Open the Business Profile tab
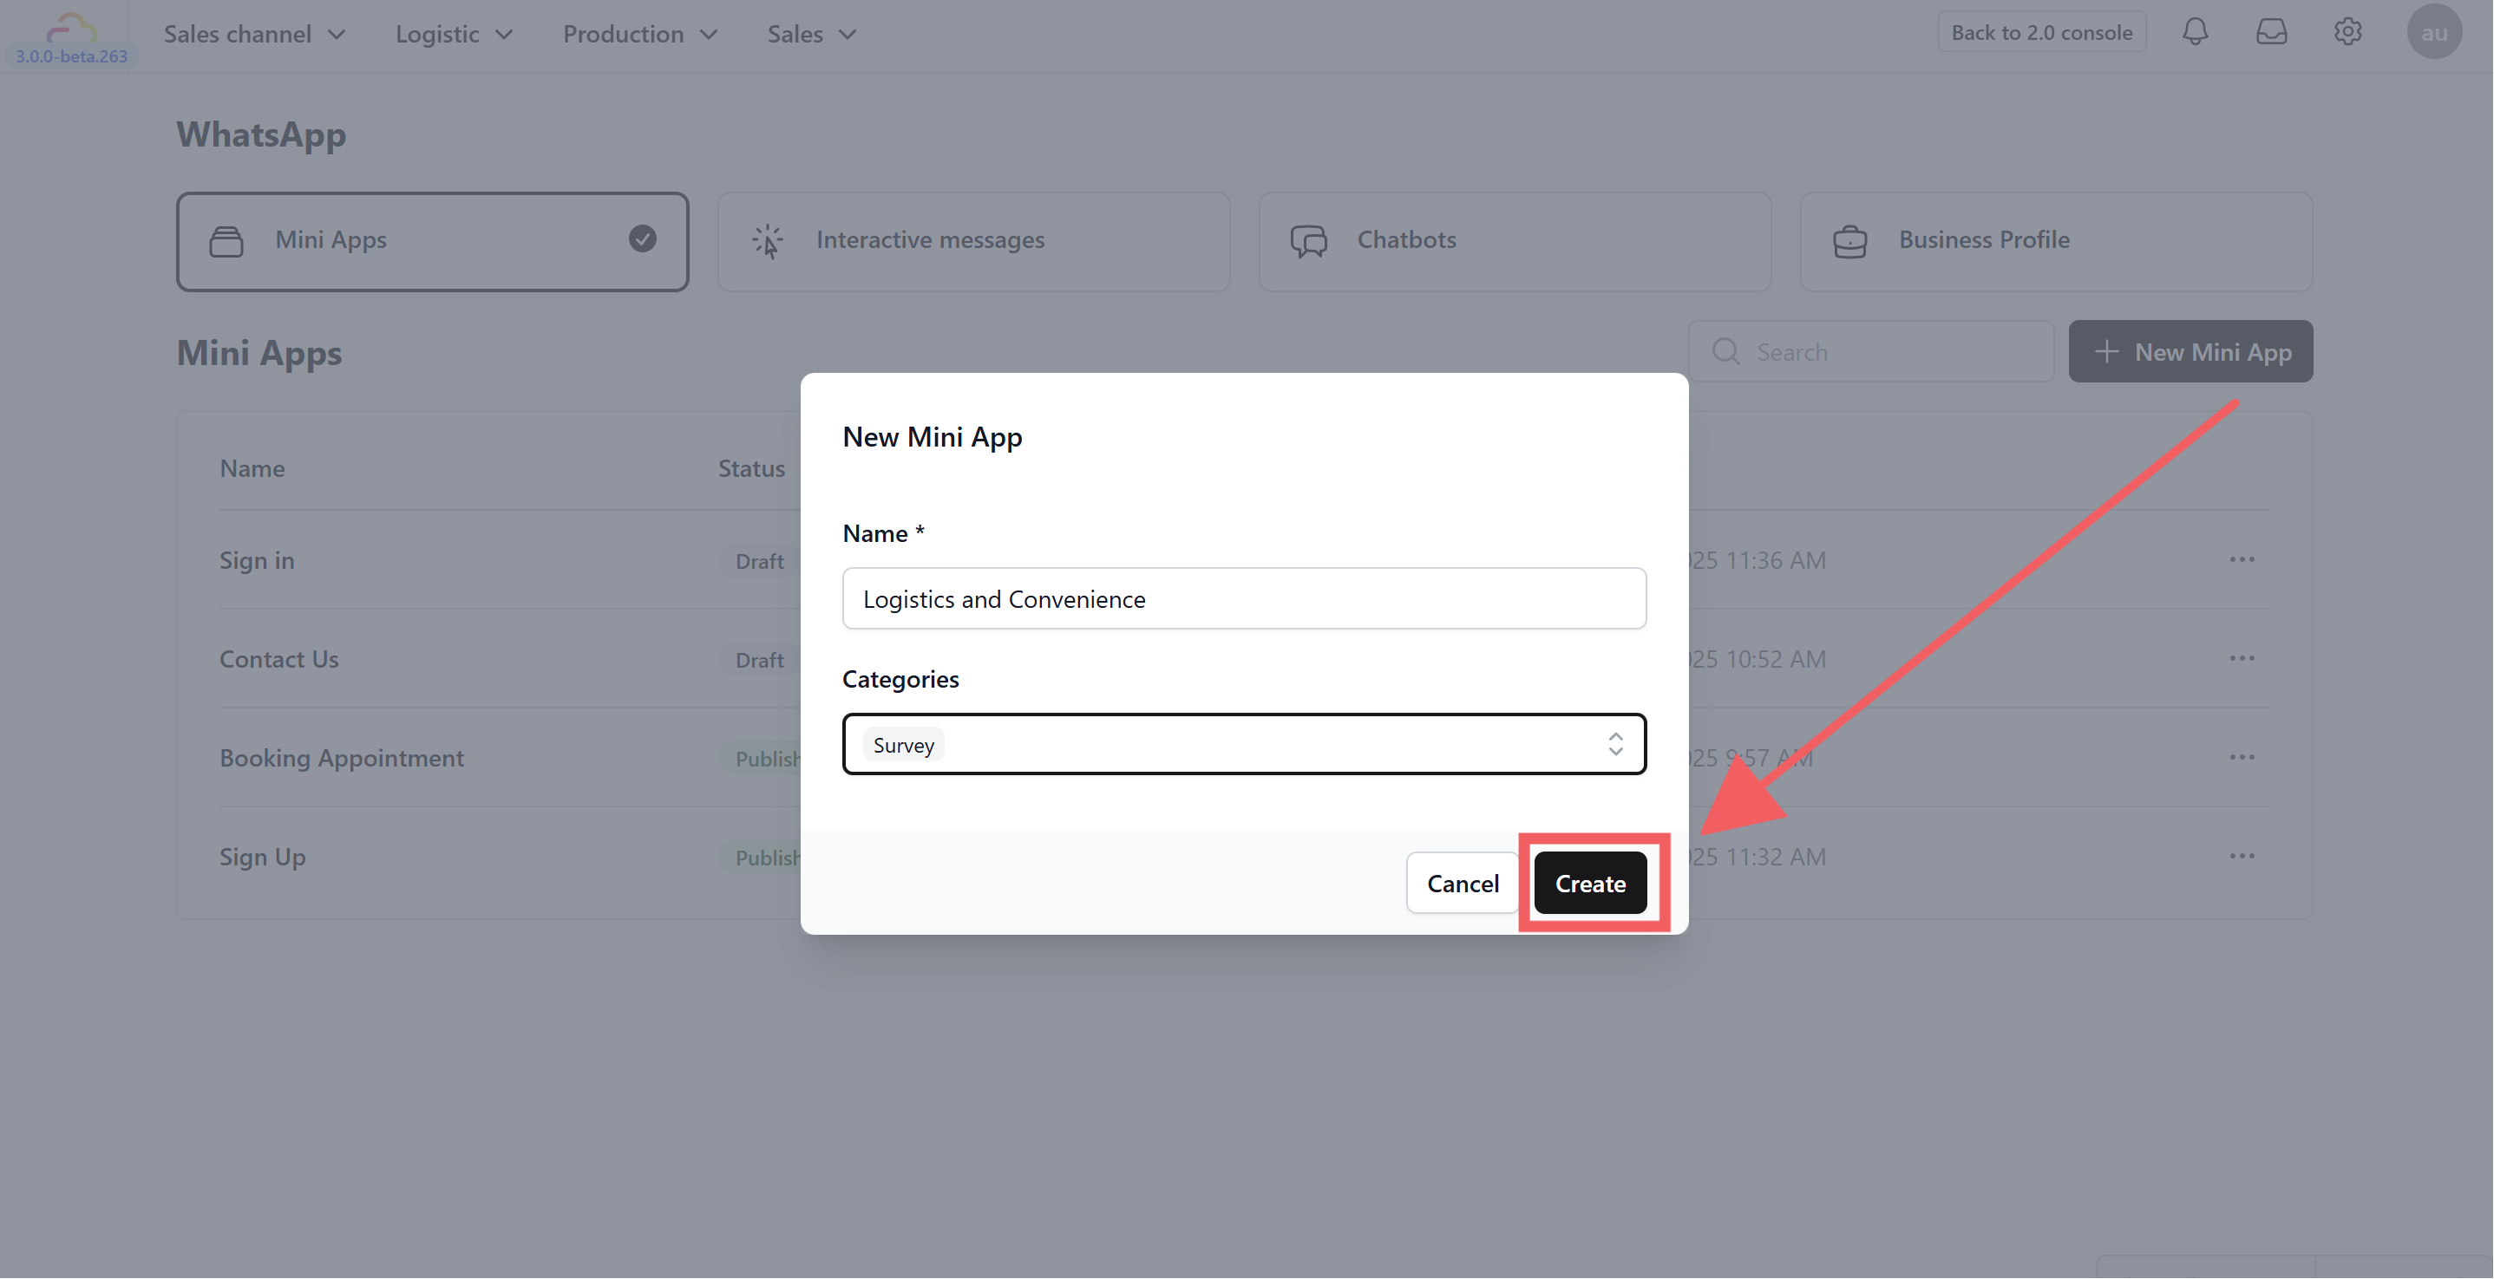The image size is (2494, 1279). click(x=2055, y=241)
